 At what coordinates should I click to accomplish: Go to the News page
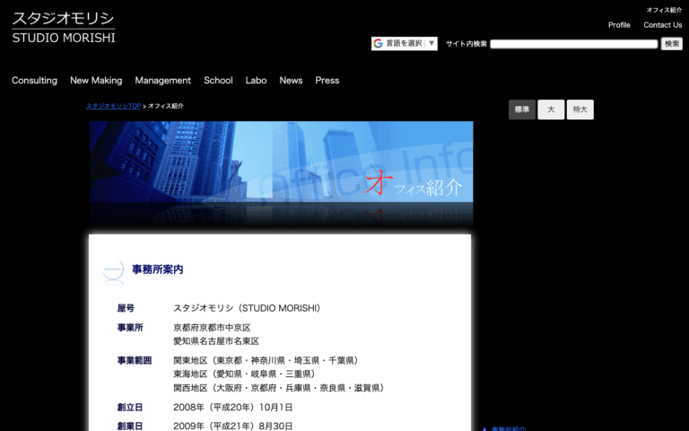[x=291, y=81]
